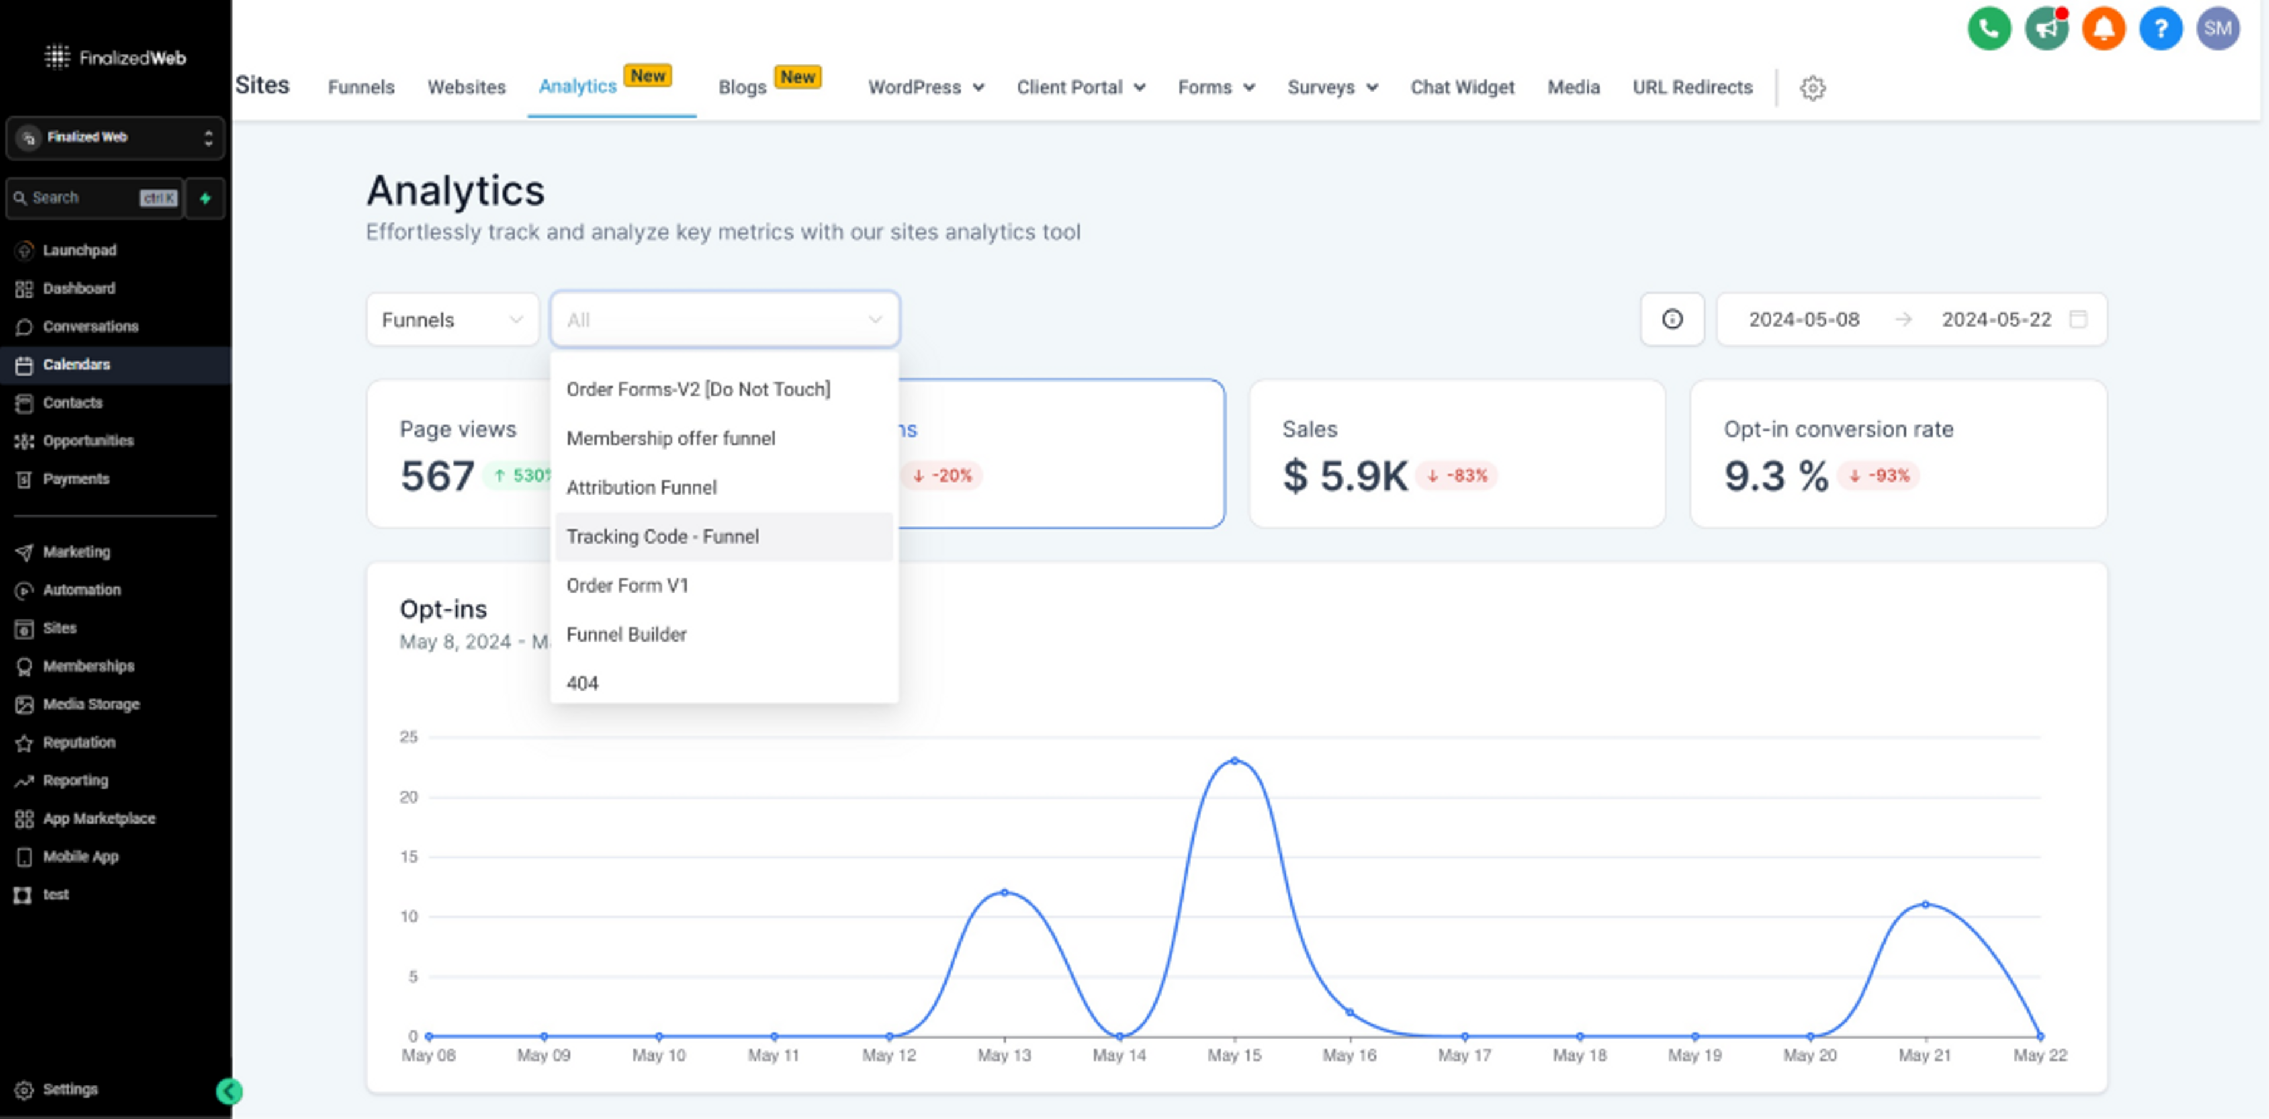2269x1119 pixels.
Task: Open the WordPress menu dropdown
Action: (x=925, y=88)
